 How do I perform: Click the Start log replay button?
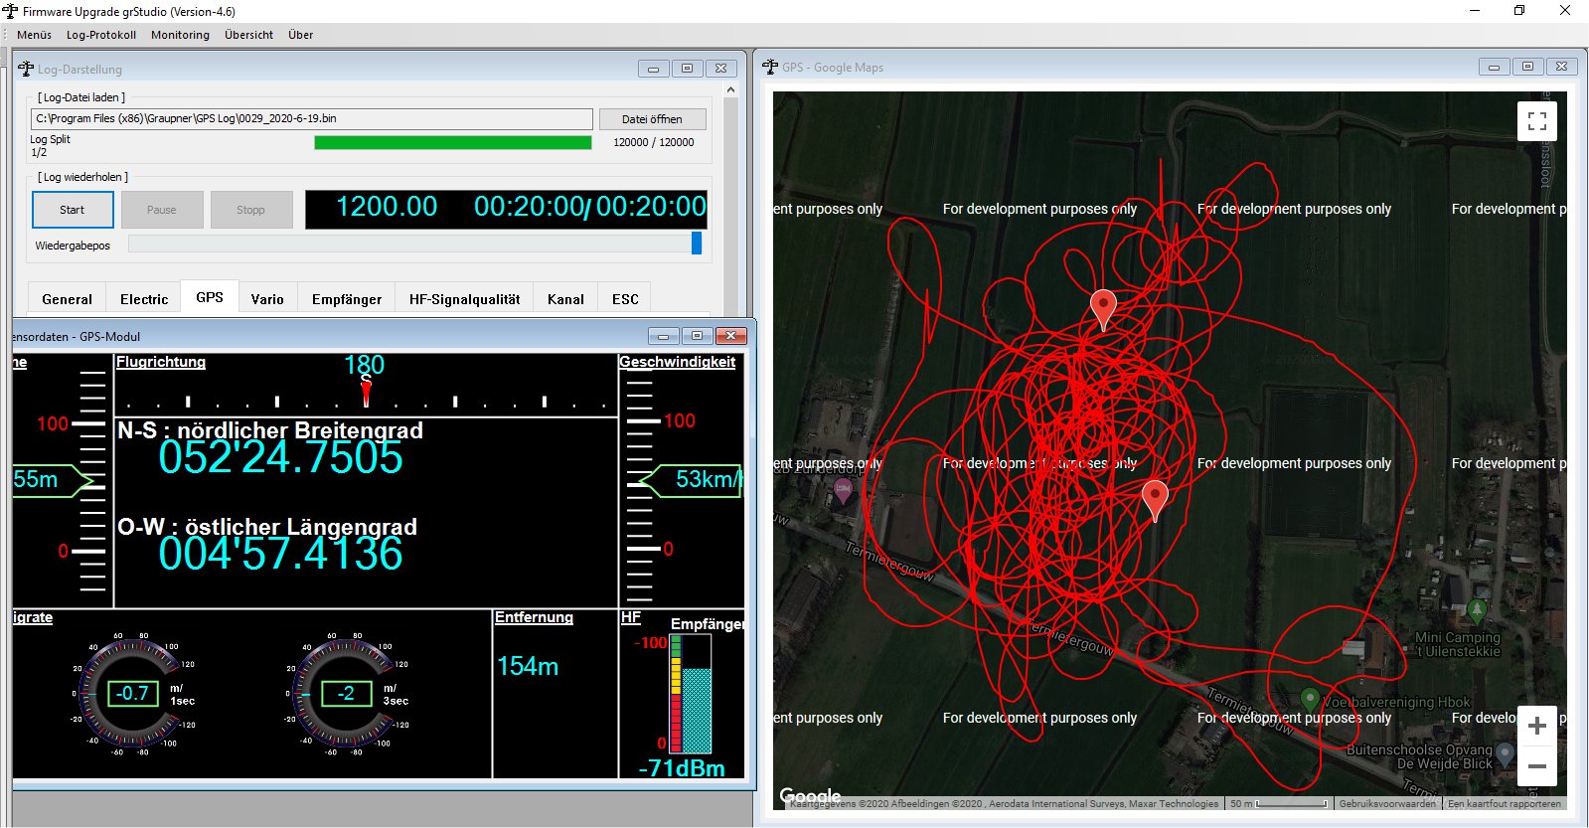[73, 210]
